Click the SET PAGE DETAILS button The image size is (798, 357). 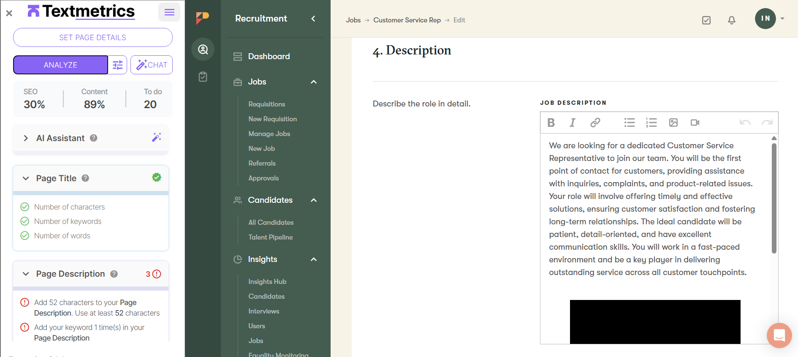pyautogui.click(x=93, y=38)
